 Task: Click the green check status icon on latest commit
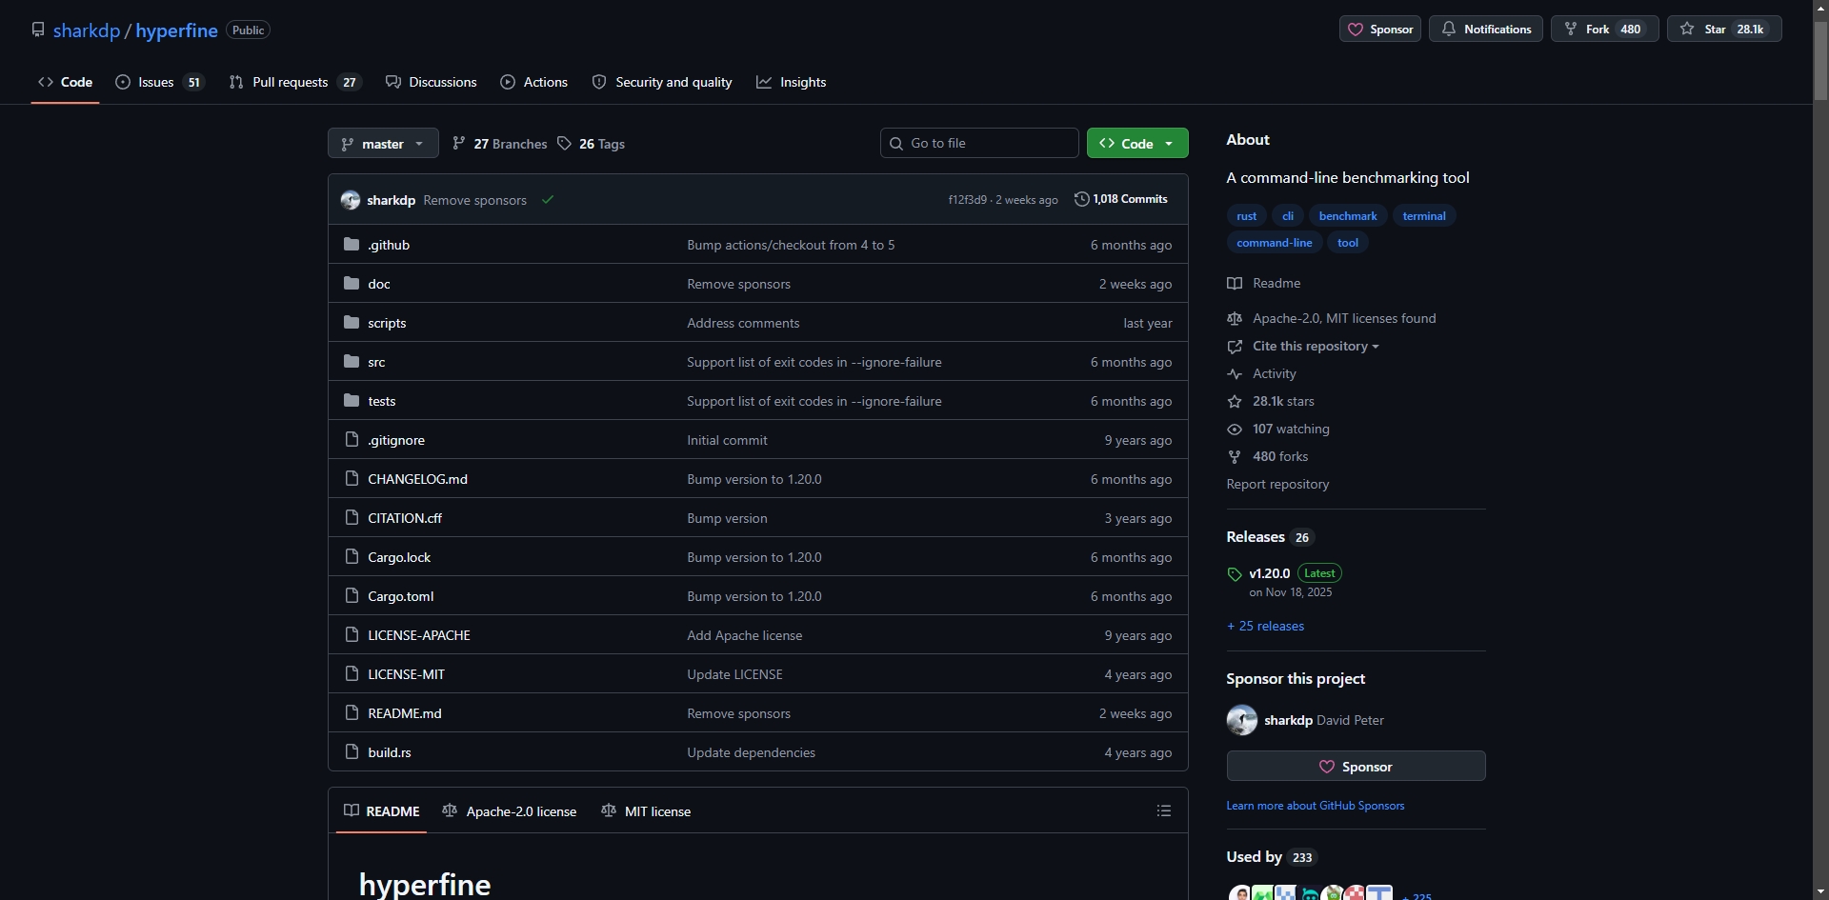click(548, 200)
